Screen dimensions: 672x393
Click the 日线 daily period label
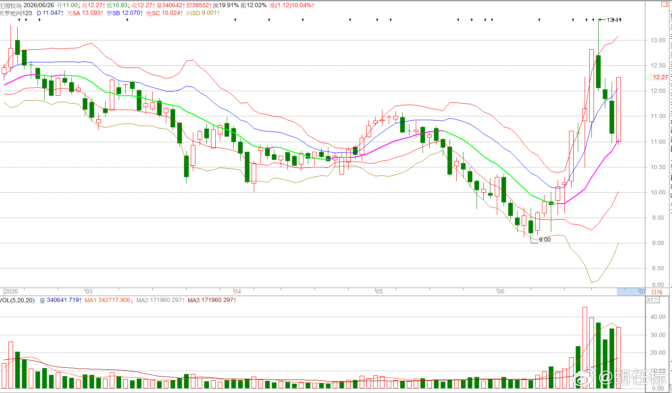click(x=657, y=292)
